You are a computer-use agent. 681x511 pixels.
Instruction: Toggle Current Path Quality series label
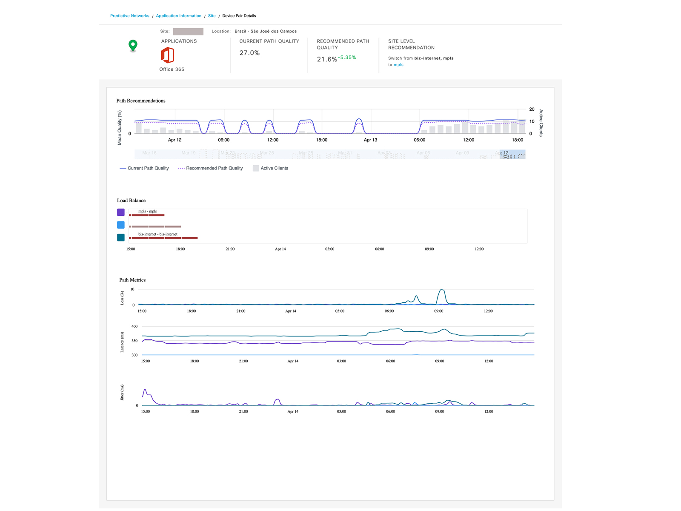[x=148, y=168]
